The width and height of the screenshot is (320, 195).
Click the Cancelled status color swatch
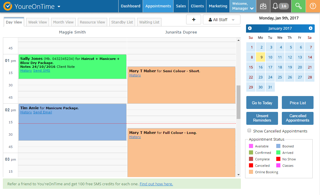click(x=251, y=165)
